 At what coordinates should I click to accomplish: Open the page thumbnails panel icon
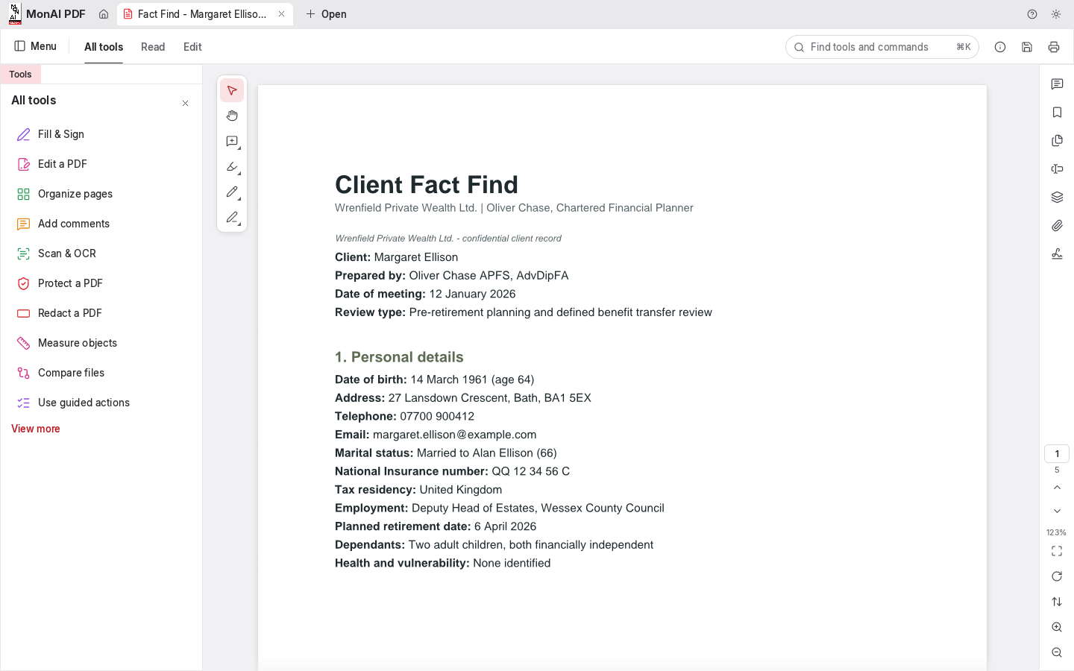pyautogui.click(x=1057, y=141)
